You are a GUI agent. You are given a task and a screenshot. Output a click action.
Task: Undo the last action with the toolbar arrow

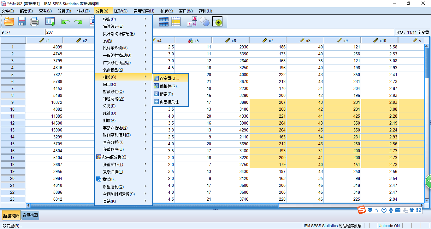click(x=65, y=22)
